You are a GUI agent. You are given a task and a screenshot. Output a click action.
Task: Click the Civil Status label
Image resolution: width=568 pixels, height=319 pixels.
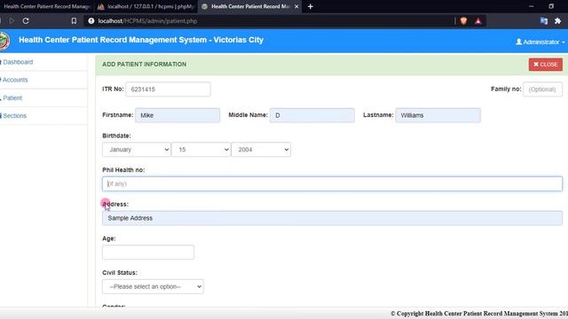[x=120, y=273]
